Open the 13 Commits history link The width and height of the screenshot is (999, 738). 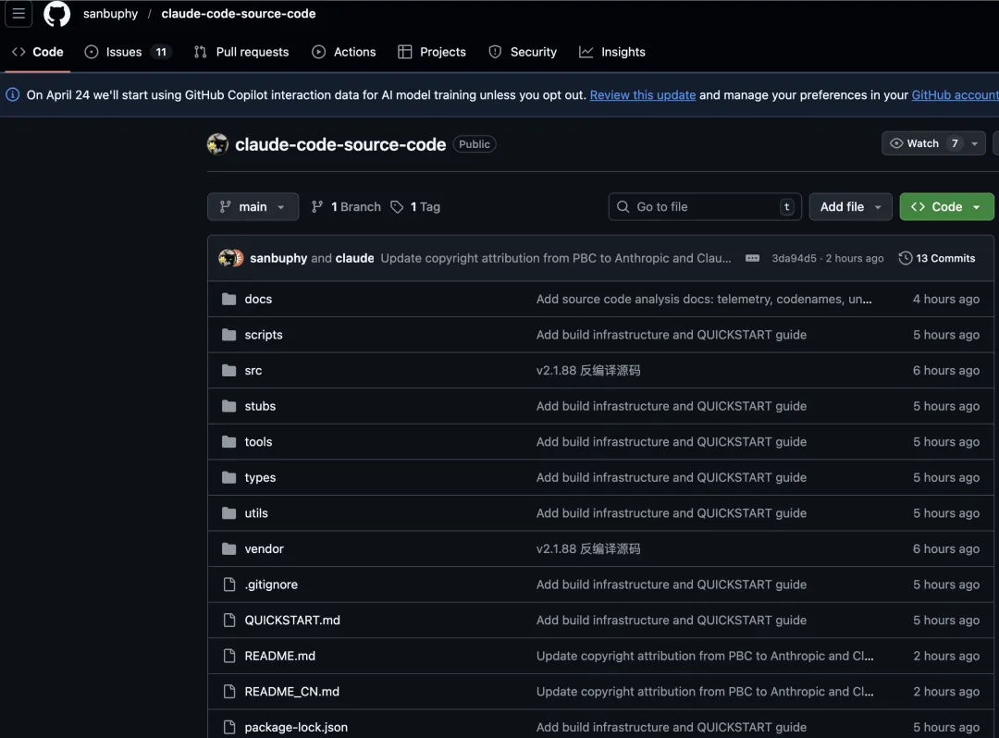[937, 258]
